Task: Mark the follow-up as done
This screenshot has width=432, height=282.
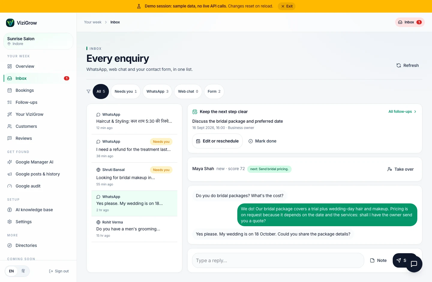Action: 262,141
